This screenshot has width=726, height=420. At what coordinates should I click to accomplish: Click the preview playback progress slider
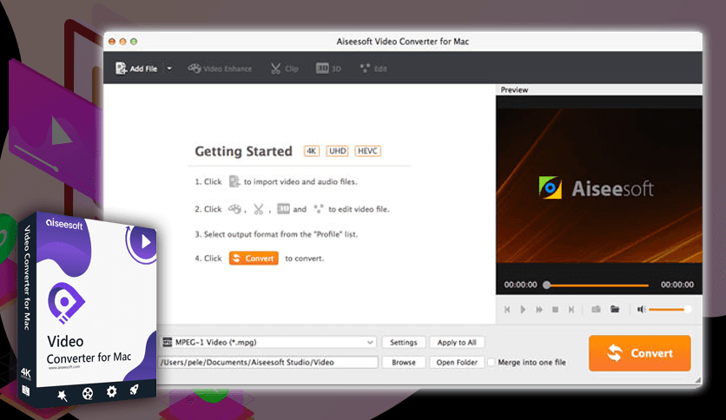coord(597,285)
